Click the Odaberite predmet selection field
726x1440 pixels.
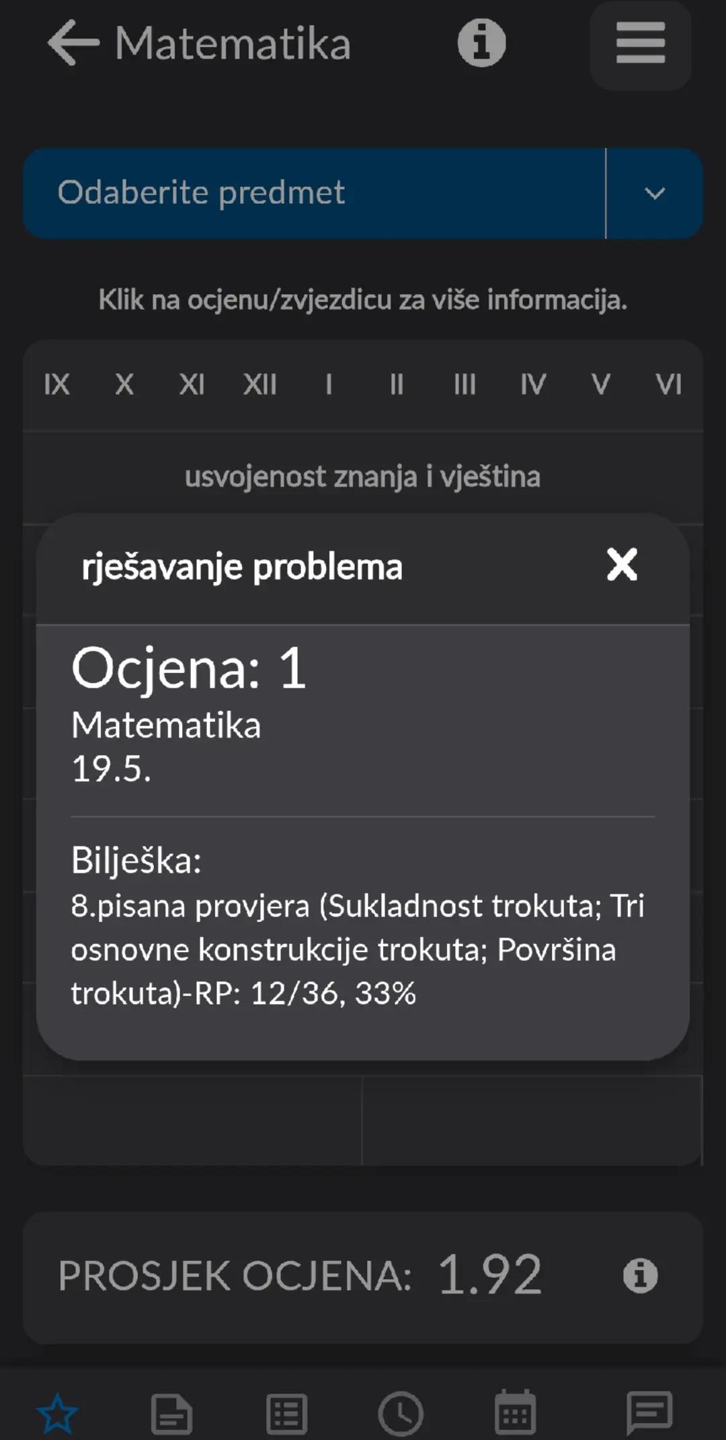[315, 194]
